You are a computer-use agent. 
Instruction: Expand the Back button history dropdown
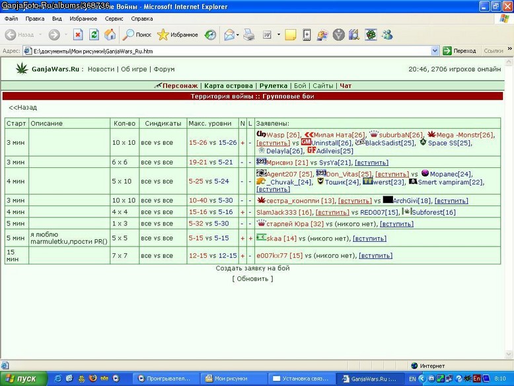(x=40, y=34)
